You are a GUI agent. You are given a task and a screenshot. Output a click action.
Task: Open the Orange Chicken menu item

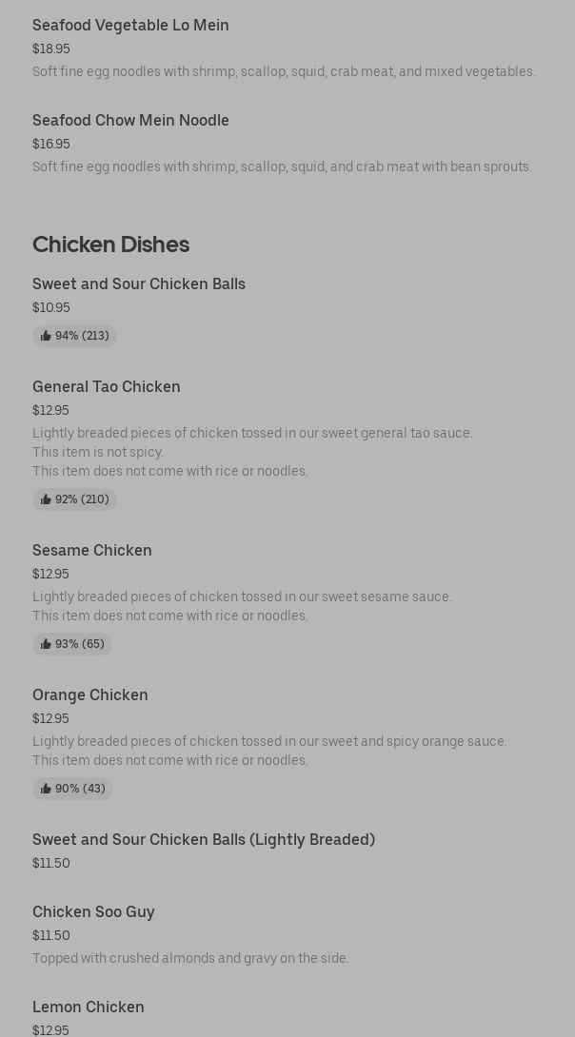click(x=90, y=695)
